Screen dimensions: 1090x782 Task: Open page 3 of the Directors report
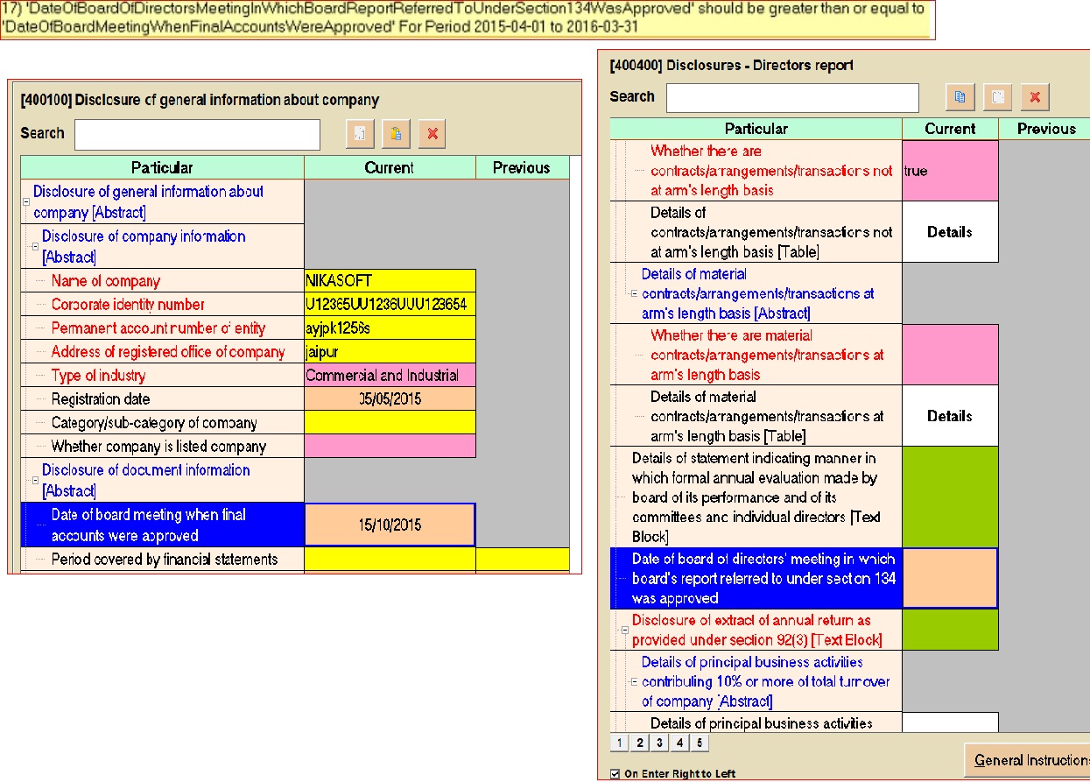[659, 743]
